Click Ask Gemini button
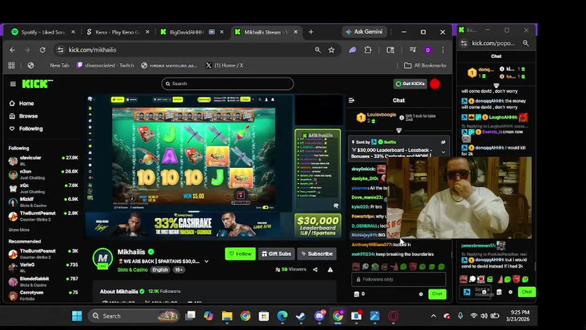 point(364,32)
